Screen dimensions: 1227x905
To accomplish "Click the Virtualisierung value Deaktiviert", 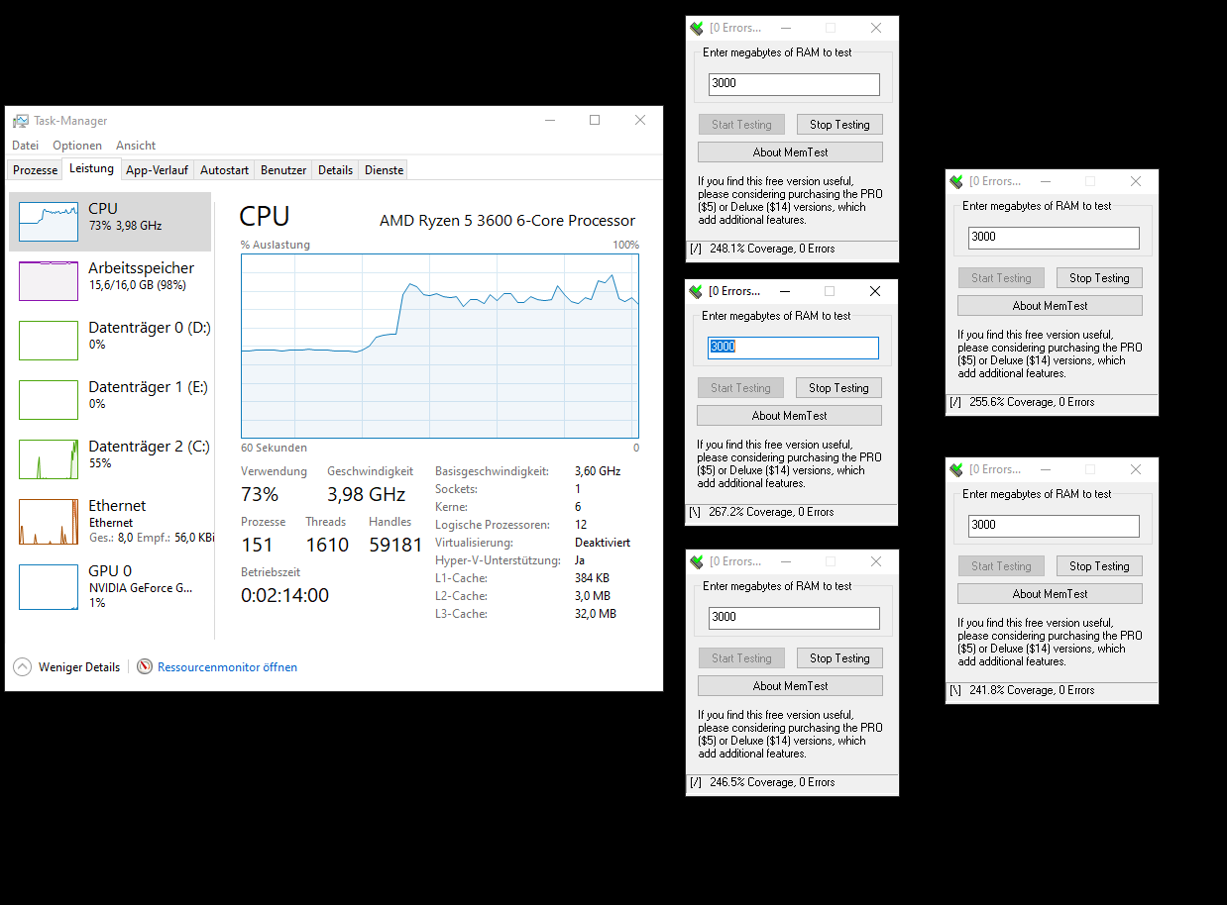I will click(603, 543).
